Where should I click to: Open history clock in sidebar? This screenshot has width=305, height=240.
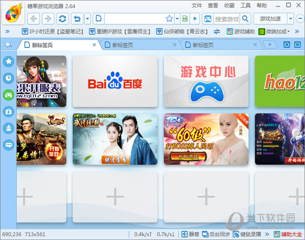pos(9,78)
